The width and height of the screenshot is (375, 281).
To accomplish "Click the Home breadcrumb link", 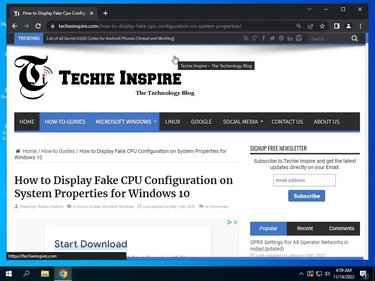I will point(30,151).
